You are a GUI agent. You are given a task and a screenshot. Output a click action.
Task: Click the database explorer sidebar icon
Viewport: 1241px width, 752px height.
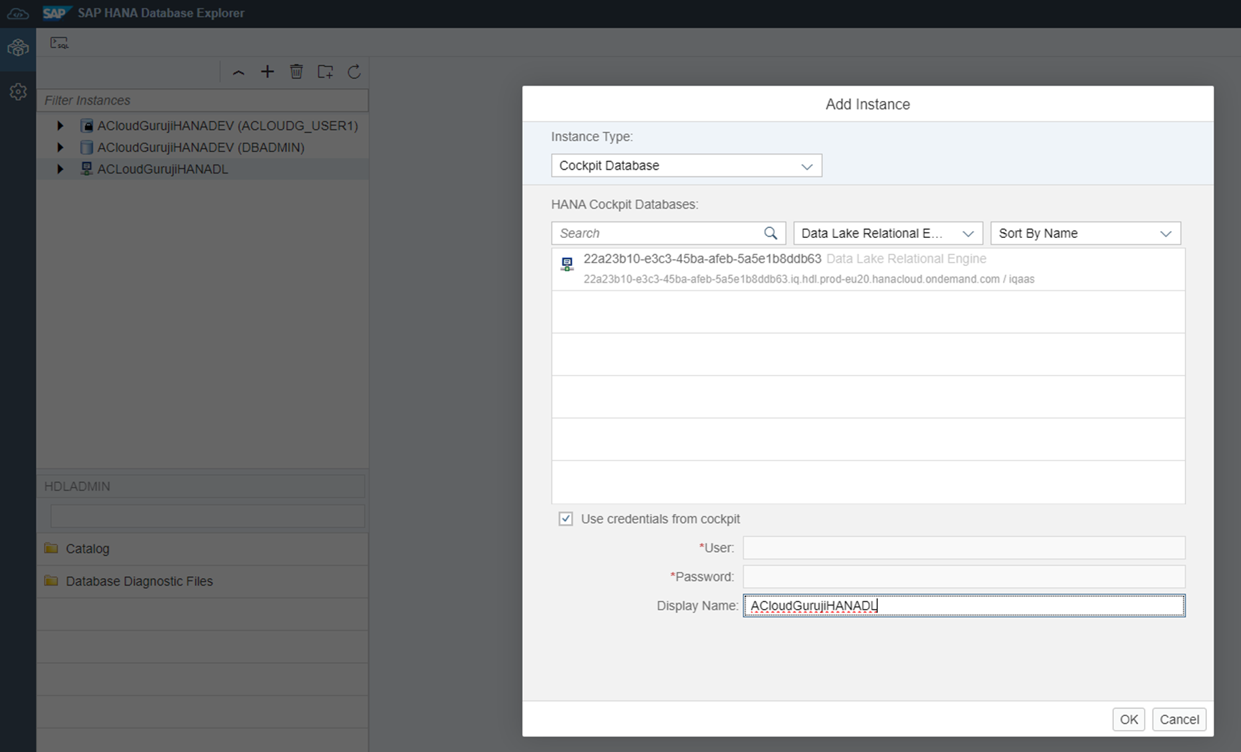coord(18,48)
